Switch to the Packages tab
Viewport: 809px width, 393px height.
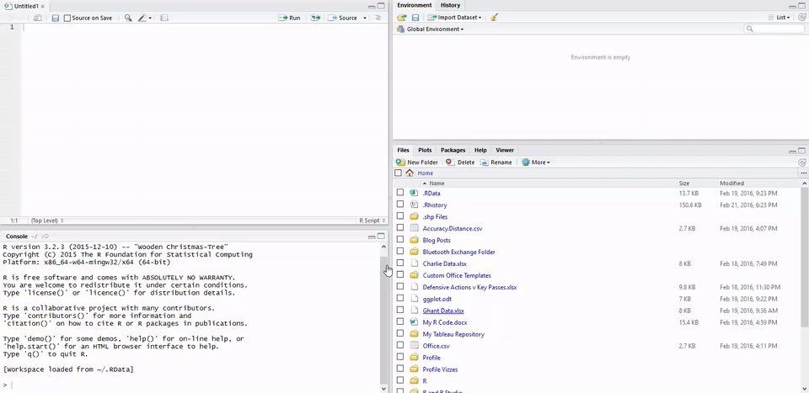tap(453, 150)
